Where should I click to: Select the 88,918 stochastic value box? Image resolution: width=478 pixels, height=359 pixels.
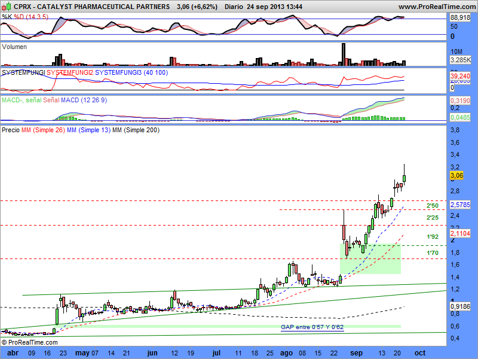(x=460, y=18)
